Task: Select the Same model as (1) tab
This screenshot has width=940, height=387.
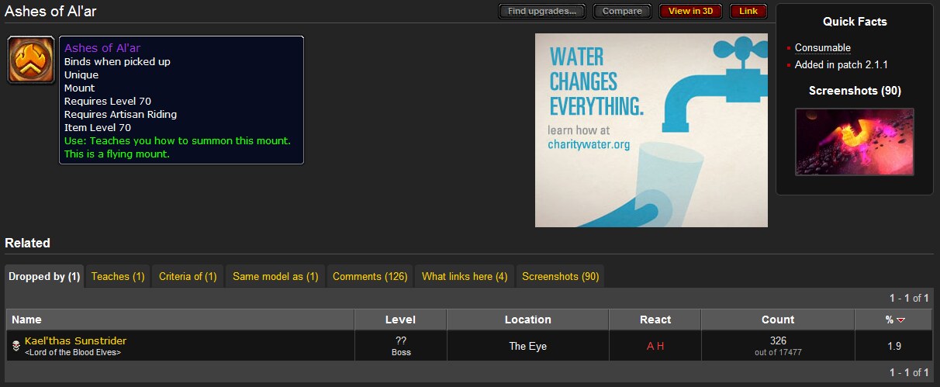Action: [275, 276]
